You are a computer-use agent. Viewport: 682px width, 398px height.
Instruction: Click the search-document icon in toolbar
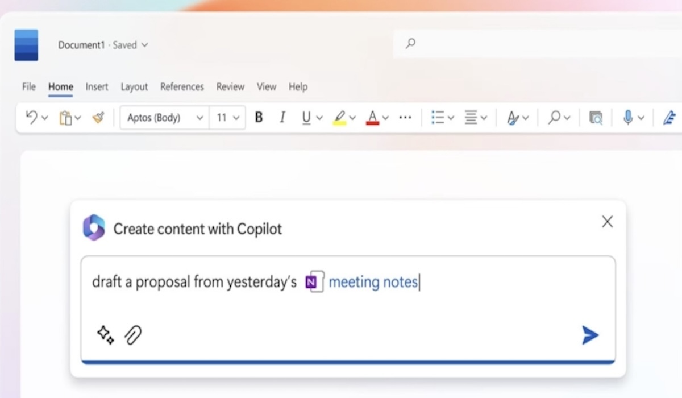tap(596, 118)
